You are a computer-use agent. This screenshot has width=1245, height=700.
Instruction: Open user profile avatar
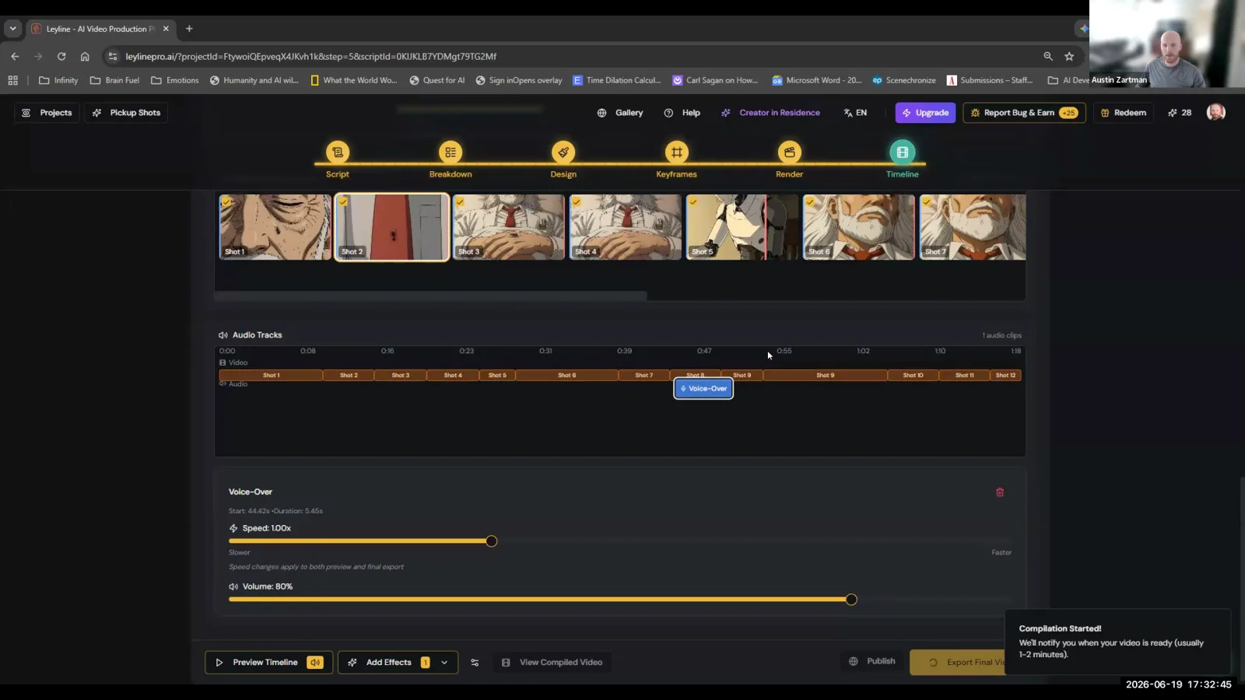(x=1215, y=113)
